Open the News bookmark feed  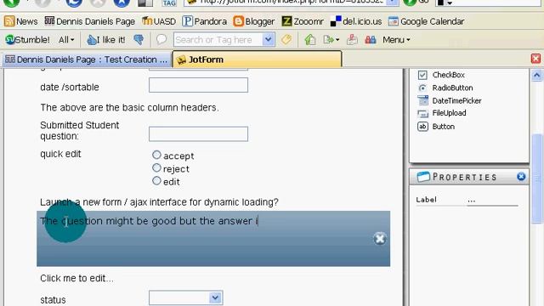pyautogui.click(x=20, y=21)
